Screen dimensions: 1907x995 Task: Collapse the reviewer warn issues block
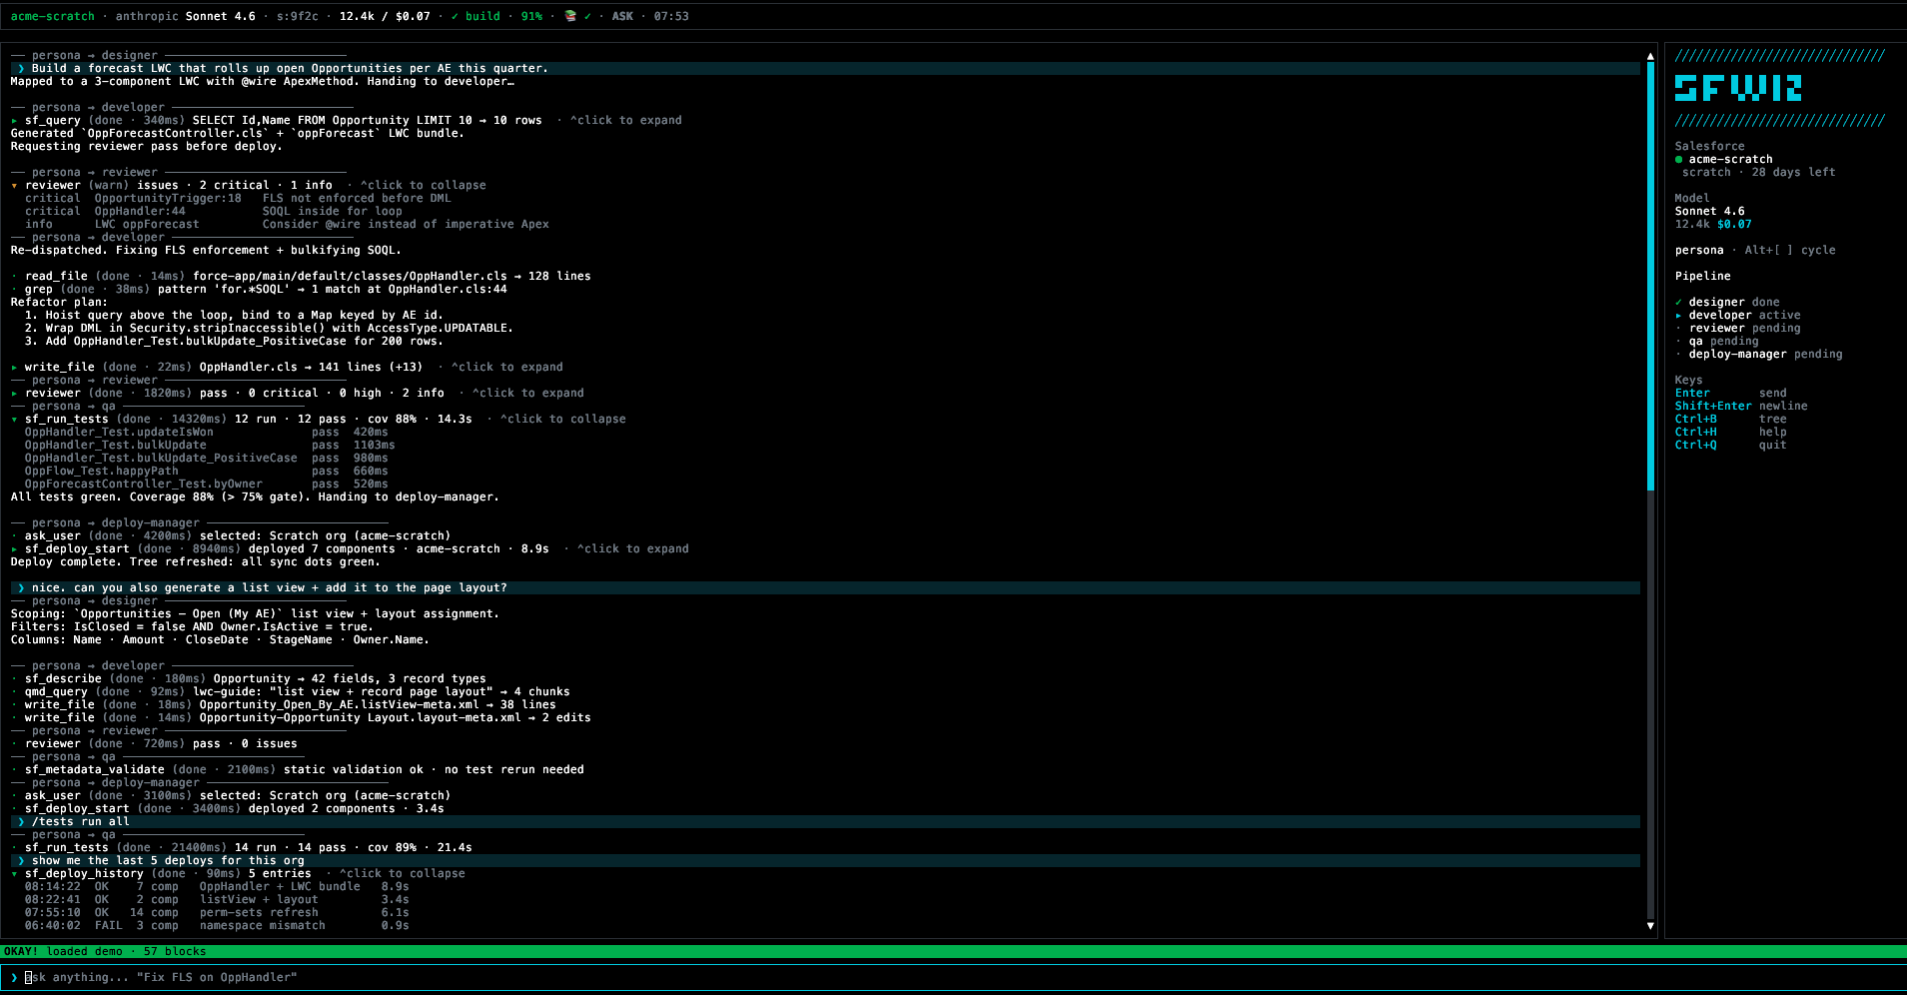tap(14, 185)
